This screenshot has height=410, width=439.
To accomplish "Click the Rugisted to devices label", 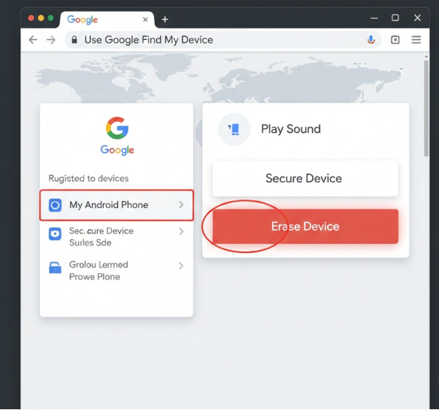I will click(89, 179).
